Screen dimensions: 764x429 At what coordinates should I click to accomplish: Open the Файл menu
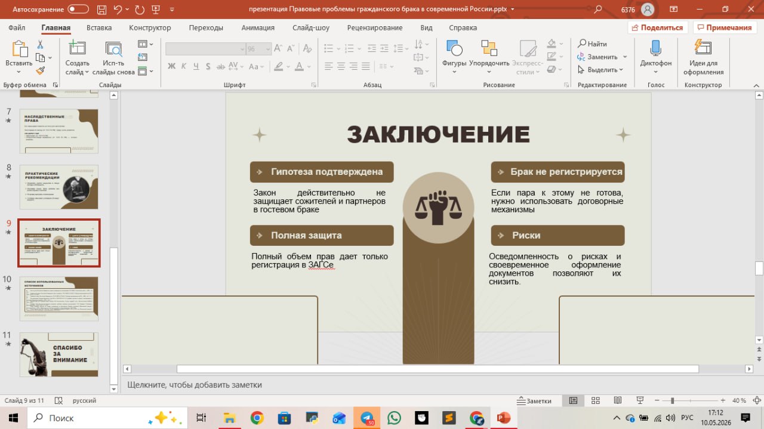point(17,27)
